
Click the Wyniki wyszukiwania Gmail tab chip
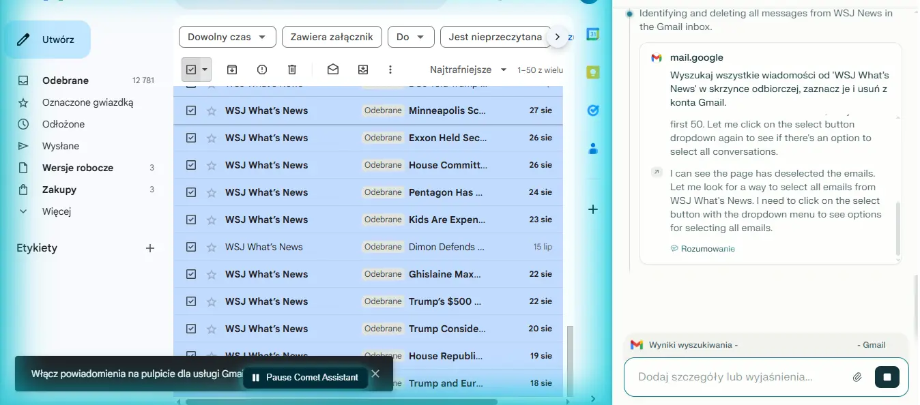766,345
